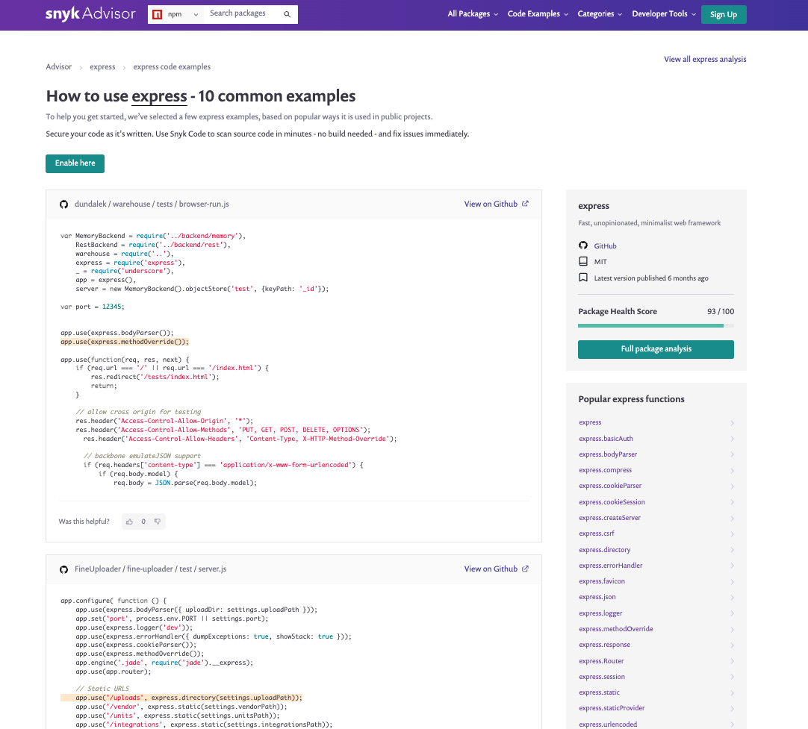Image resolution: width=808 pixels, height=729 pixels.
Task: Click the GitHub icon beside FineUploader / fine-uploader
Action: (x=64, y=569)
